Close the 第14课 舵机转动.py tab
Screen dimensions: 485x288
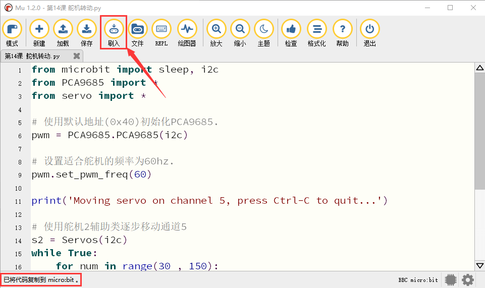[77, 56]
